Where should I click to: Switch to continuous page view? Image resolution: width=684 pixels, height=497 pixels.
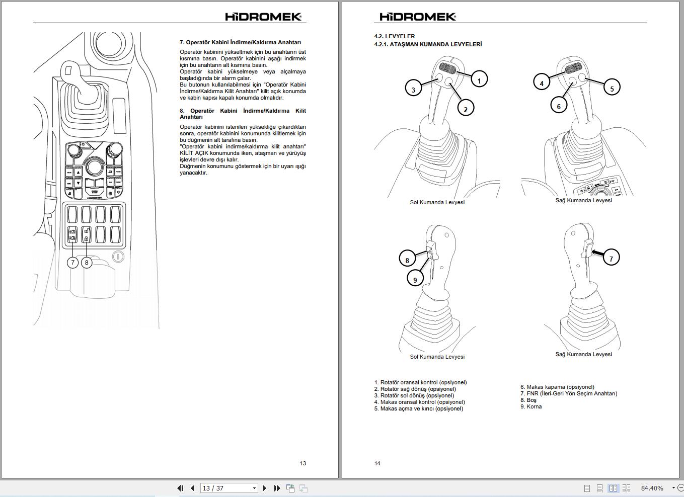click(x=599, y=488)
